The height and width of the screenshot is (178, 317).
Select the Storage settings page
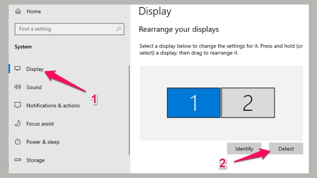[x=35, y=160]
